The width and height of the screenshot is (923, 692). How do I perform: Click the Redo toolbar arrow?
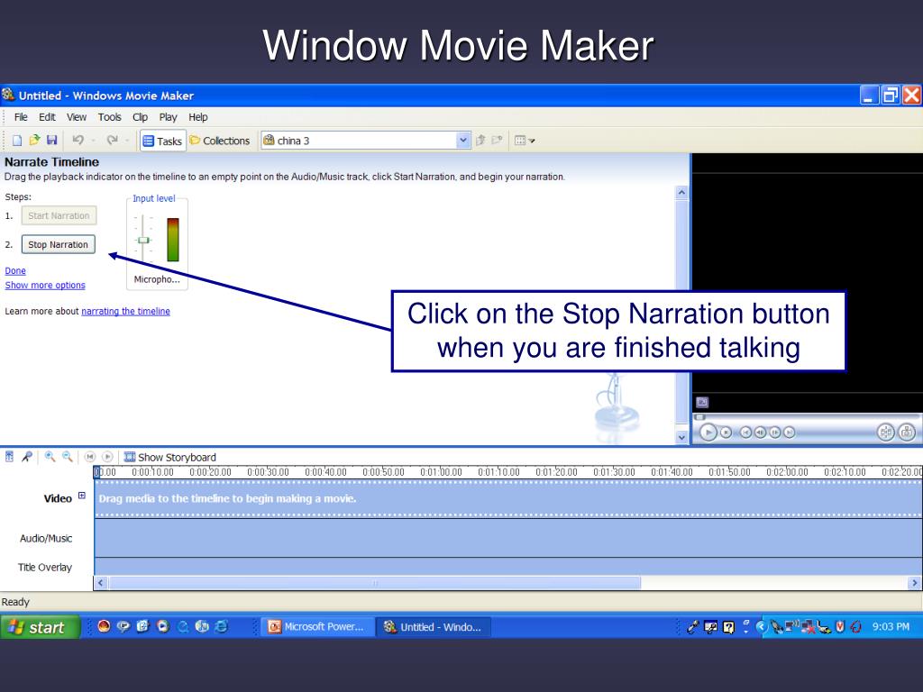pos(112,140)
